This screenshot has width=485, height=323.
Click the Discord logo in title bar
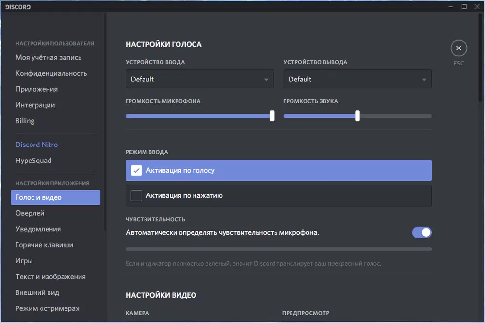coord(17,7)
